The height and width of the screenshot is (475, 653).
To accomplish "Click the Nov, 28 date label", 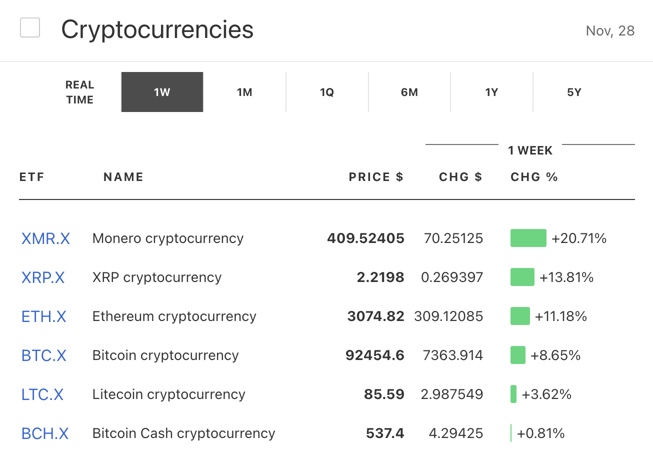I will pyautogui.click(x=610, y=31).
